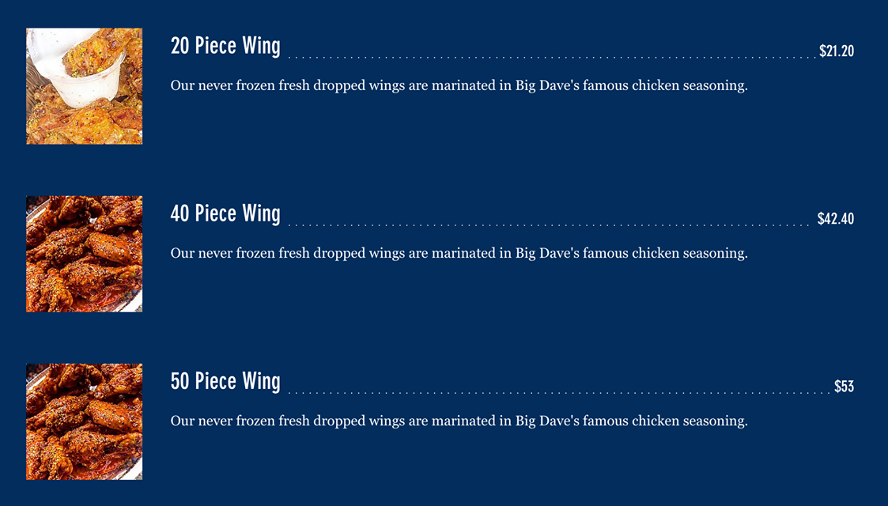Click the description under 50 Piece Wing

tap(459, 421)
